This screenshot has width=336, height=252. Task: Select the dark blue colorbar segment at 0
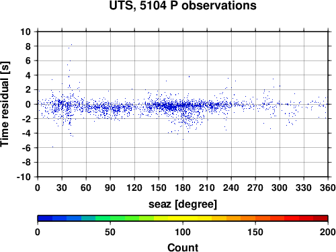(45, 218)
